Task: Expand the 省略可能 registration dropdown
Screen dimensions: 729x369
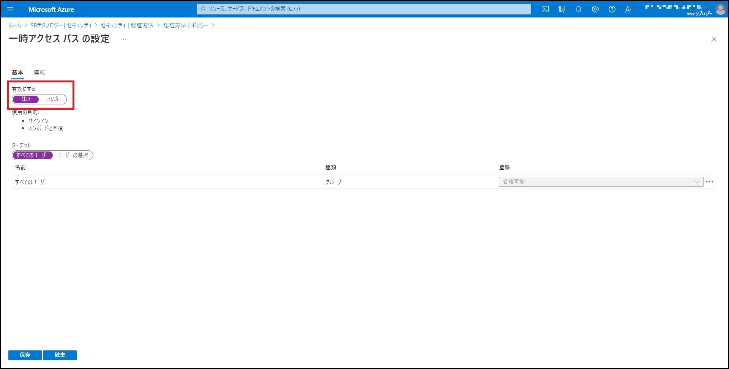Action: tap(601, 182)
